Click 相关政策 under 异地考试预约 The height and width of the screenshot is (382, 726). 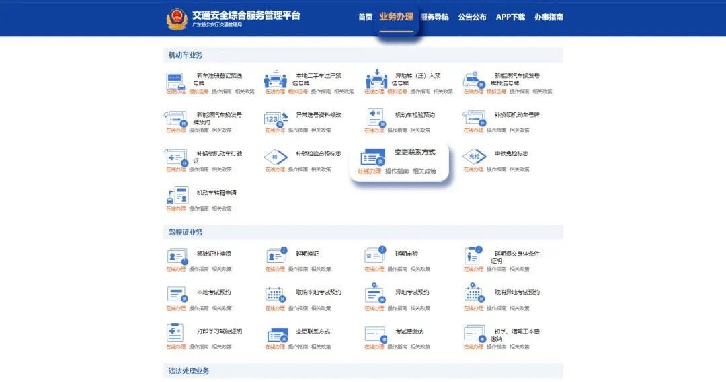[420, 309]
